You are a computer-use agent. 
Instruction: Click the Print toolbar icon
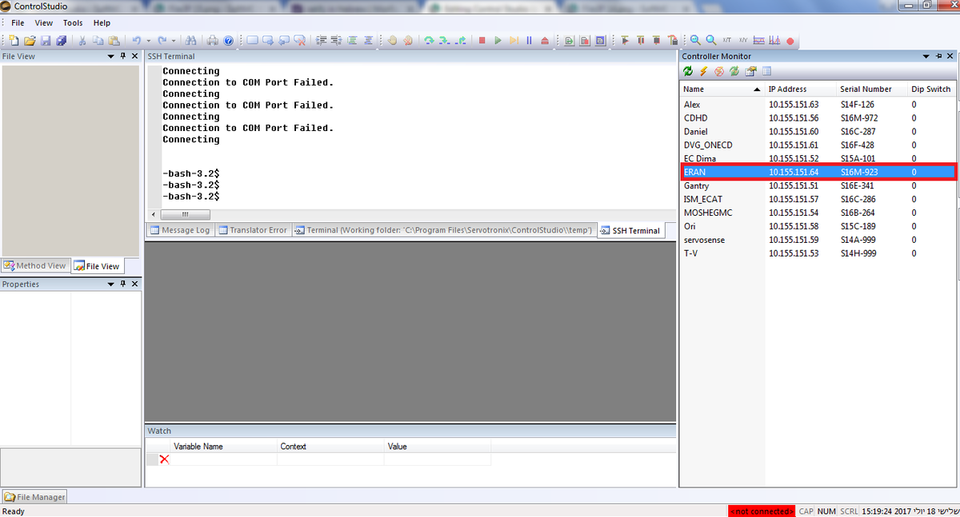pyautogui.click(x=213, y=40)
